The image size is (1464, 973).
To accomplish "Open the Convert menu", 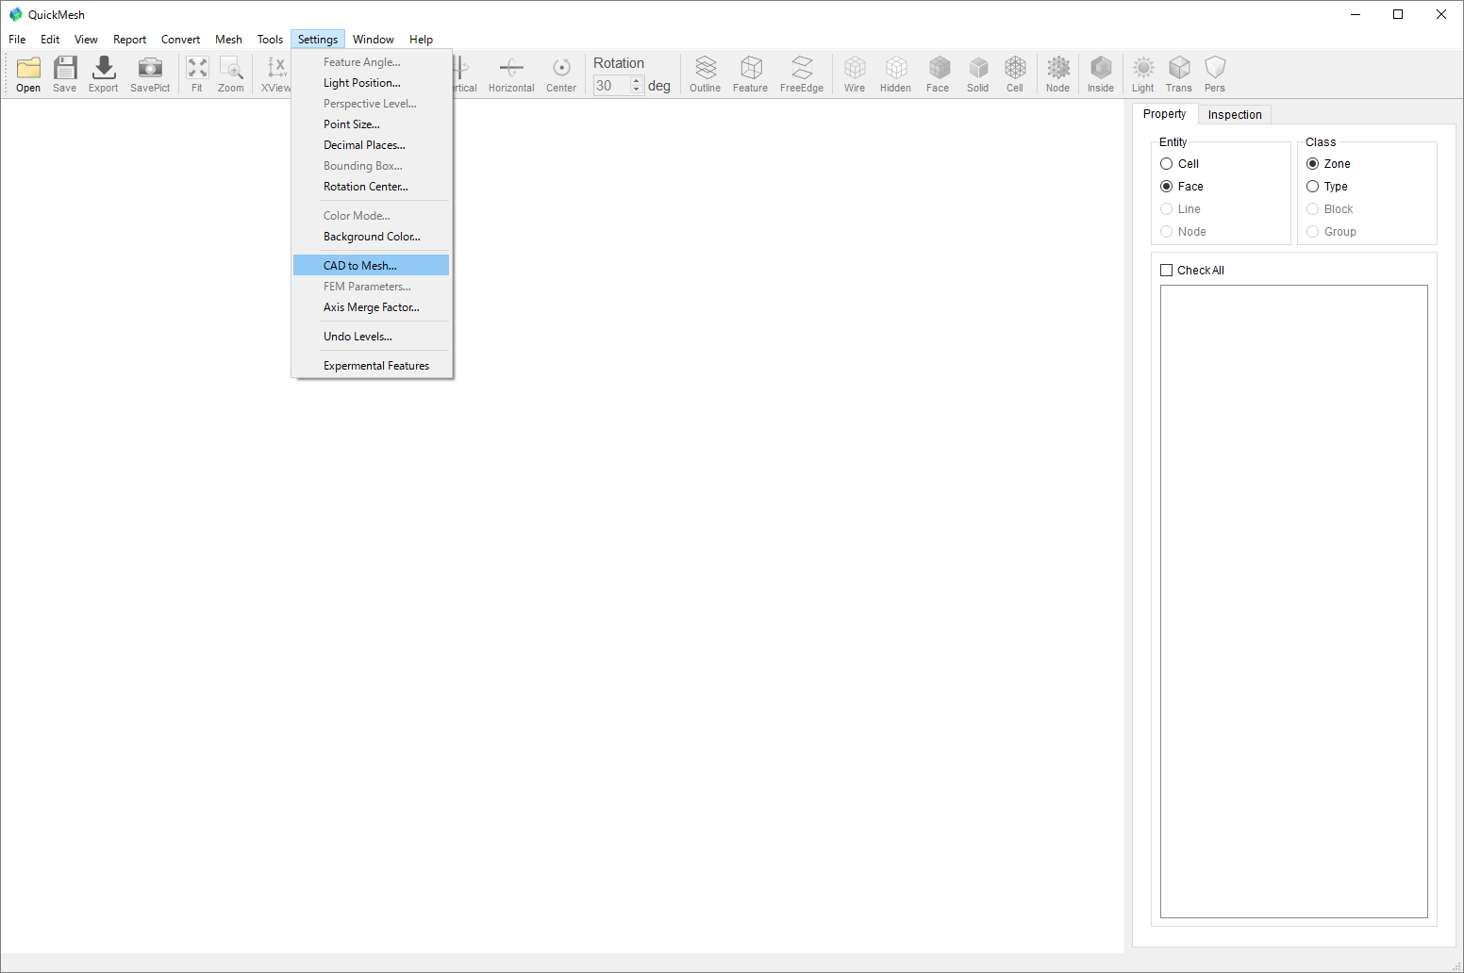I will (180, 40).
